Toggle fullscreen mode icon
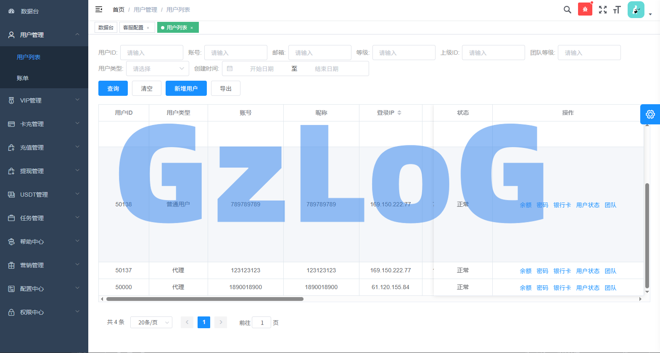Screen dimensions: 660x353 click(x=602, y=10)
